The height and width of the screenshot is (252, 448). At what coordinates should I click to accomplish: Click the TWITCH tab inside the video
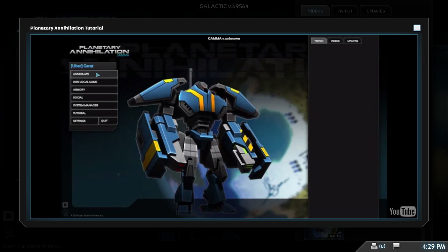[x=319, y=41]
